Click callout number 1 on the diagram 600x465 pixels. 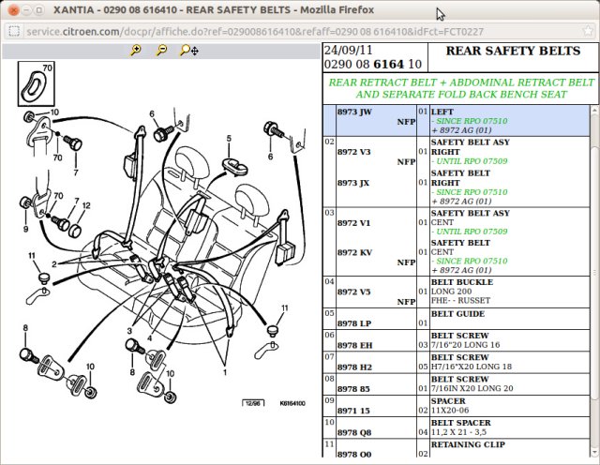point(225,372)
